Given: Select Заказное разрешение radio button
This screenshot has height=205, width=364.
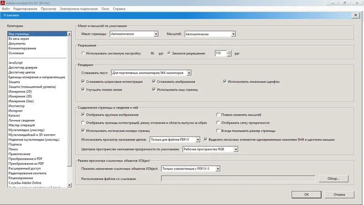Looking at the screenshot, I should pyautogui.click(x=169, y=53).
